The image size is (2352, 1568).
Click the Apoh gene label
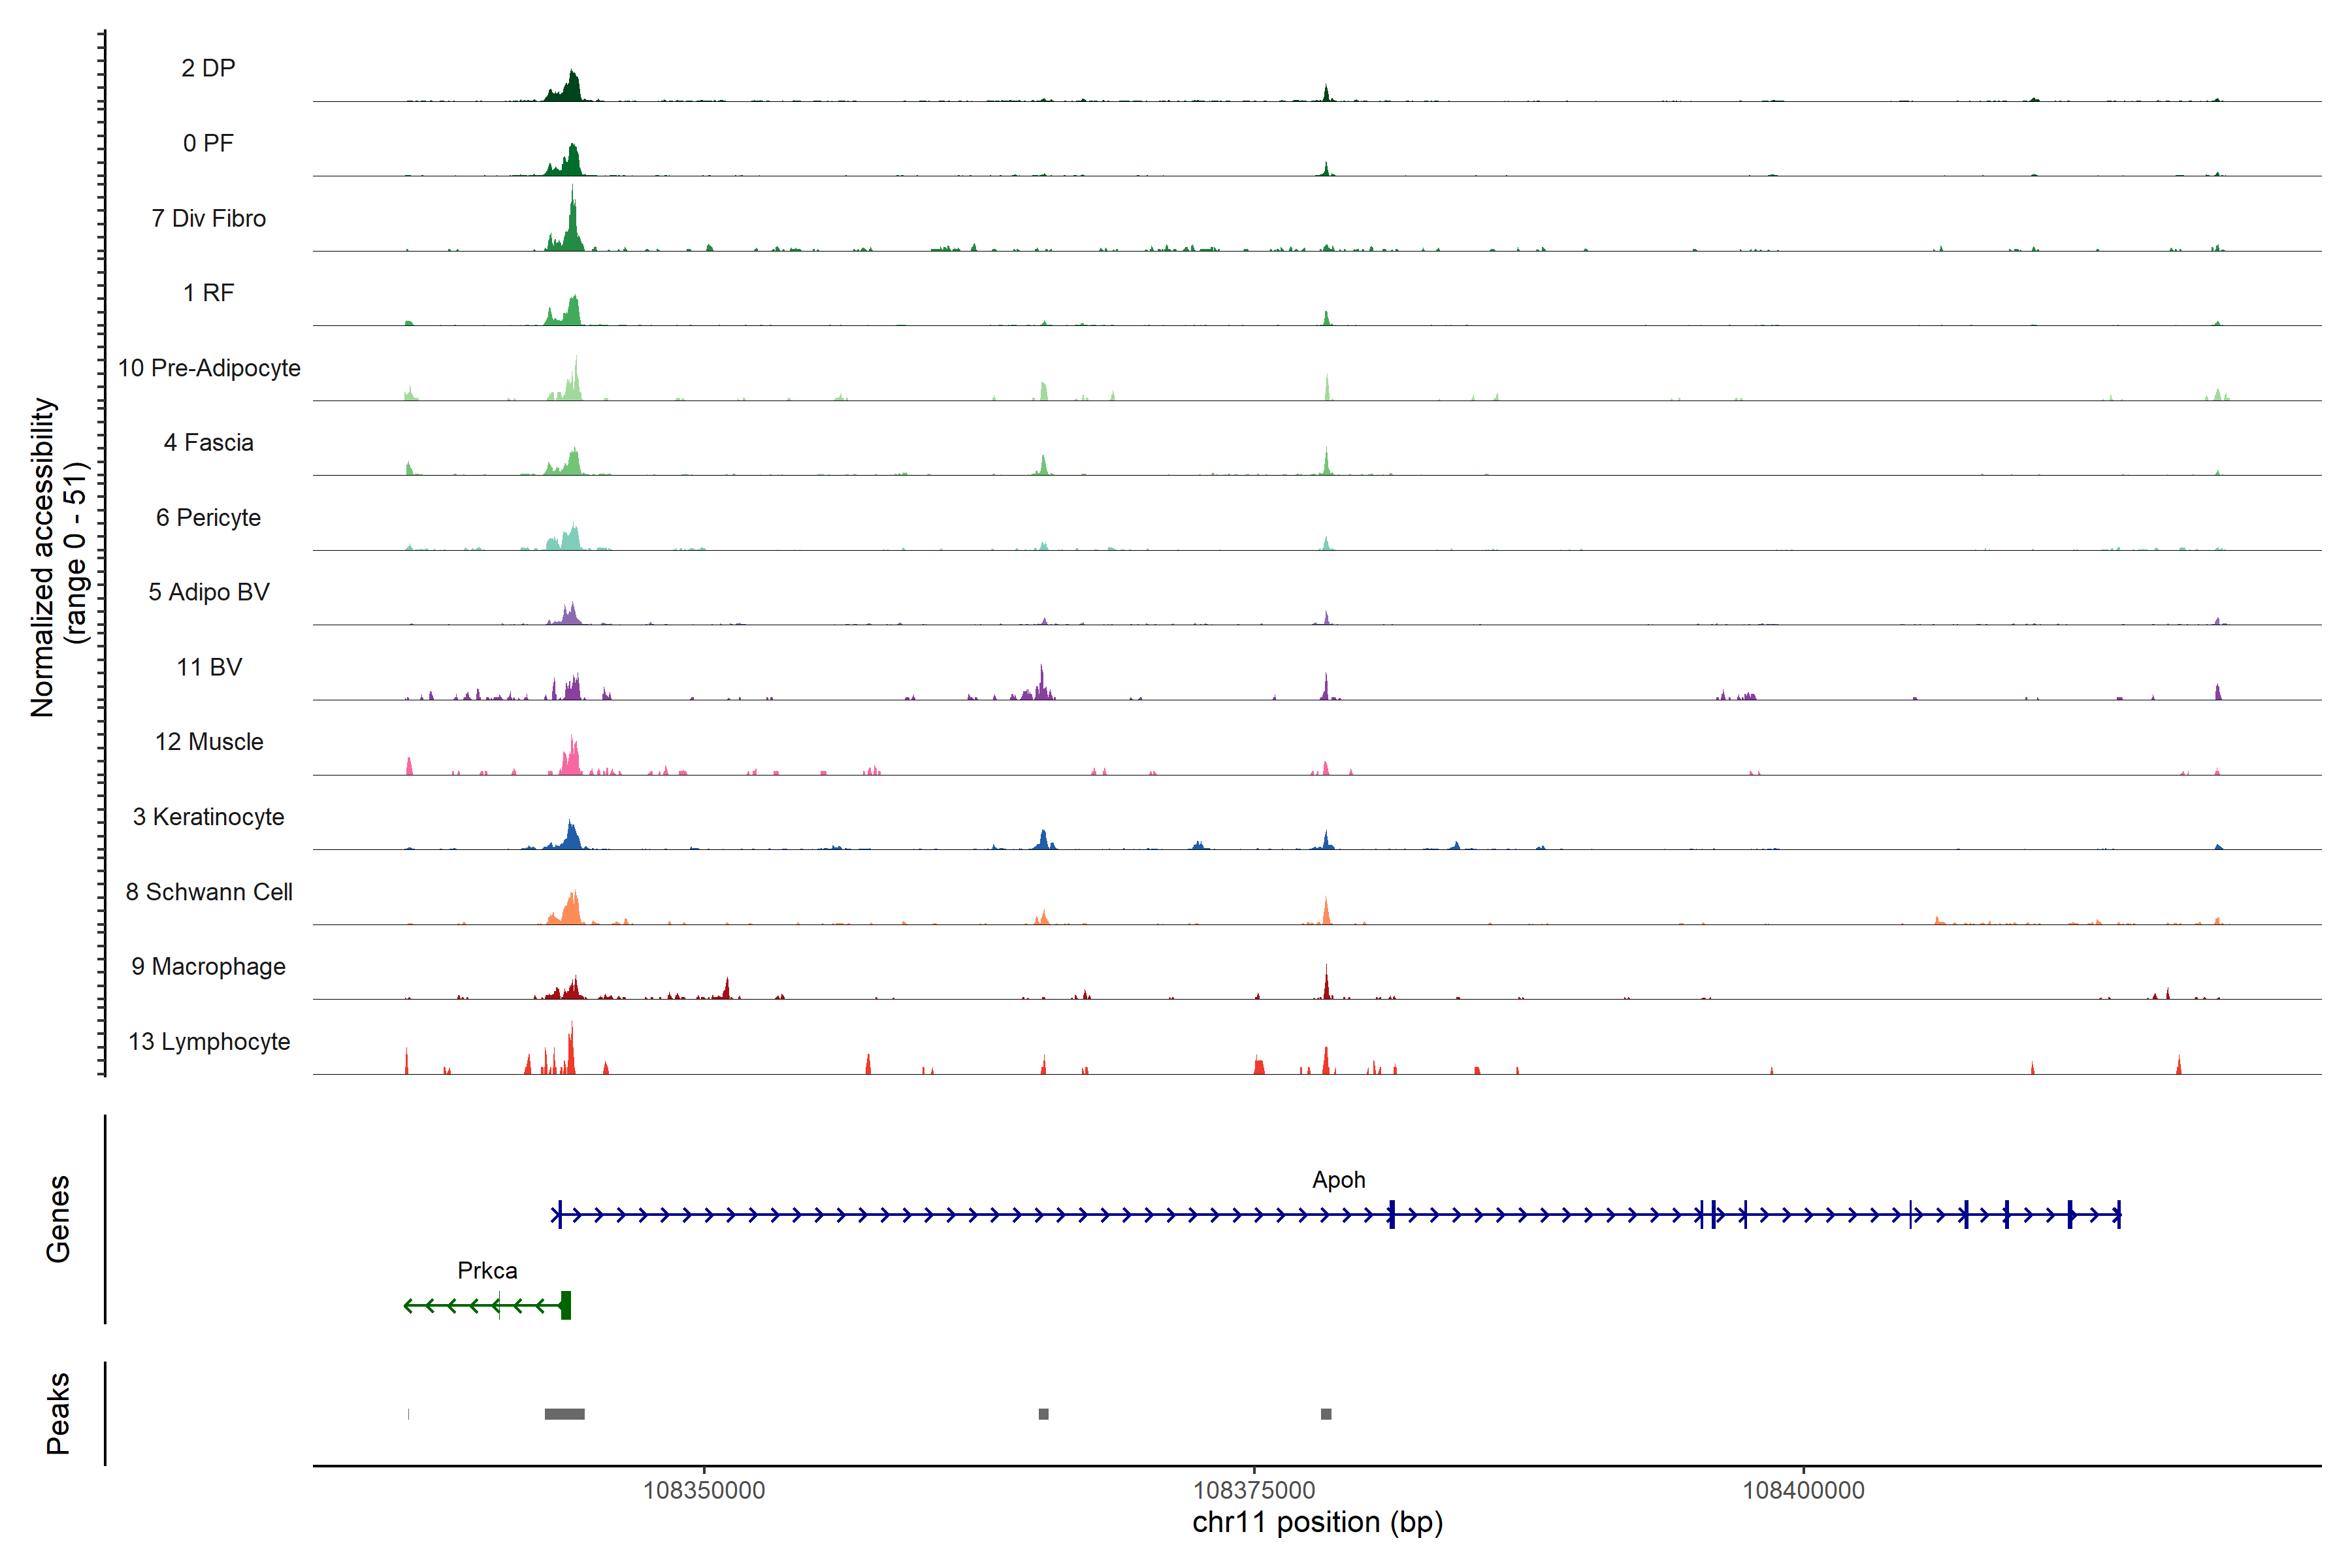(x=1338, y=1180)
